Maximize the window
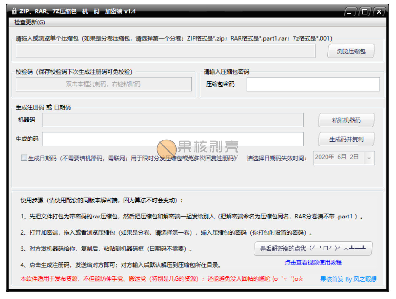Viewport: 396px width, 299px height. 365,12
